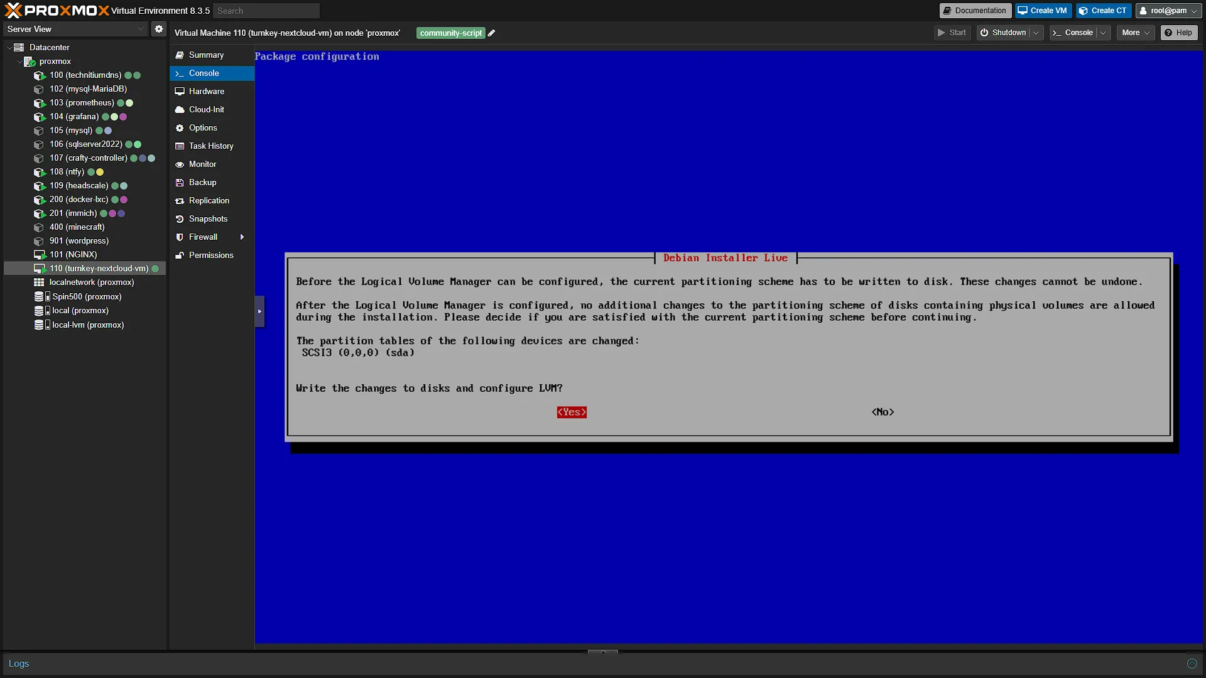
Task: Select the localnetwork (proxmox) grid icon
Action: (39, 282)
